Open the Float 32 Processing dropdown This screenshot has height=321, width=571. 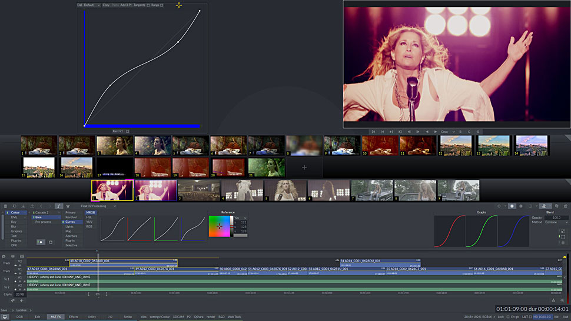click(98, 206)
